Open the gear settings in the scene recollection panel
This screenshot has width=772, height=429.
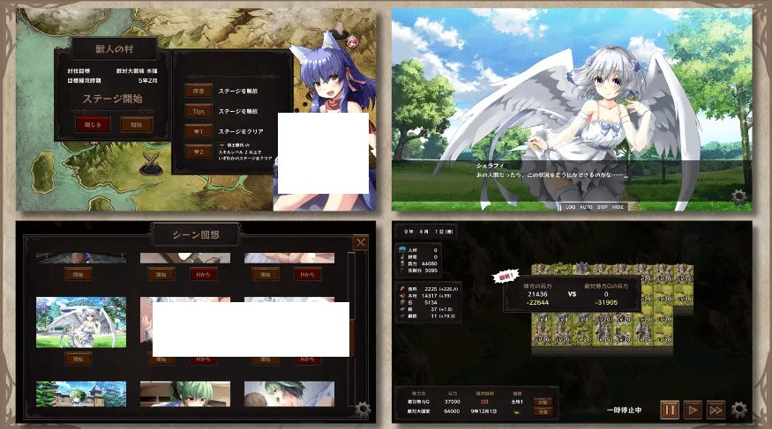[x=363, y=410]
